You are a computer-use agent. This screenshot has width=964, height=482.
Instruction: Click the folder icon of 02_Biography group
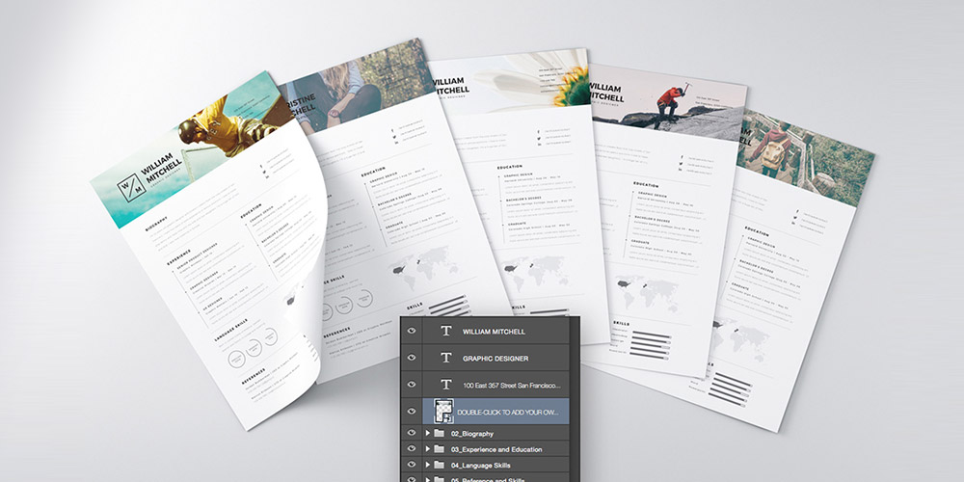coord(440,435)
